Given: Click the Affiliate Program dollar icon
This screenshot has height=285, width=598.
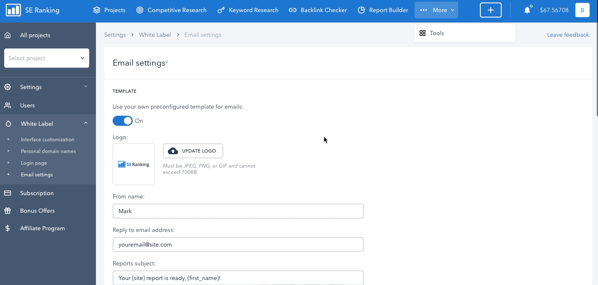Looking at the screenshot, I should (8, 228).
